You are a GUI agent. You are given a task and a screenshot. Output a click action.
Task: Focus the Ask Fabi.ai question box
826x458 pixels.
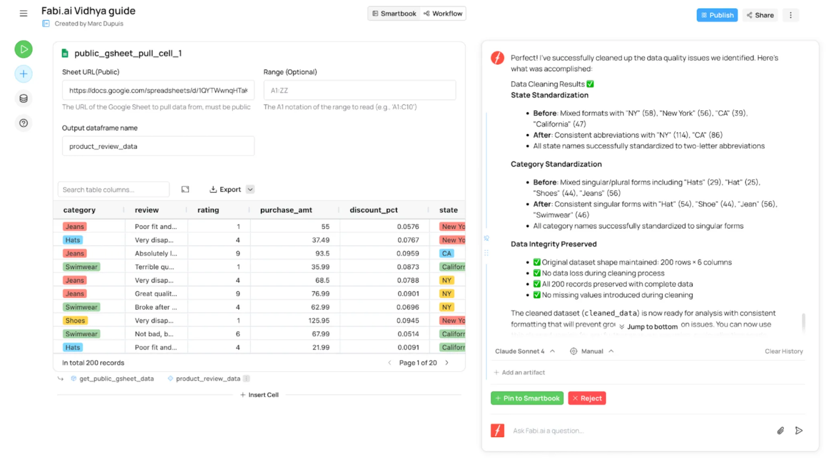tap(641, 431)
